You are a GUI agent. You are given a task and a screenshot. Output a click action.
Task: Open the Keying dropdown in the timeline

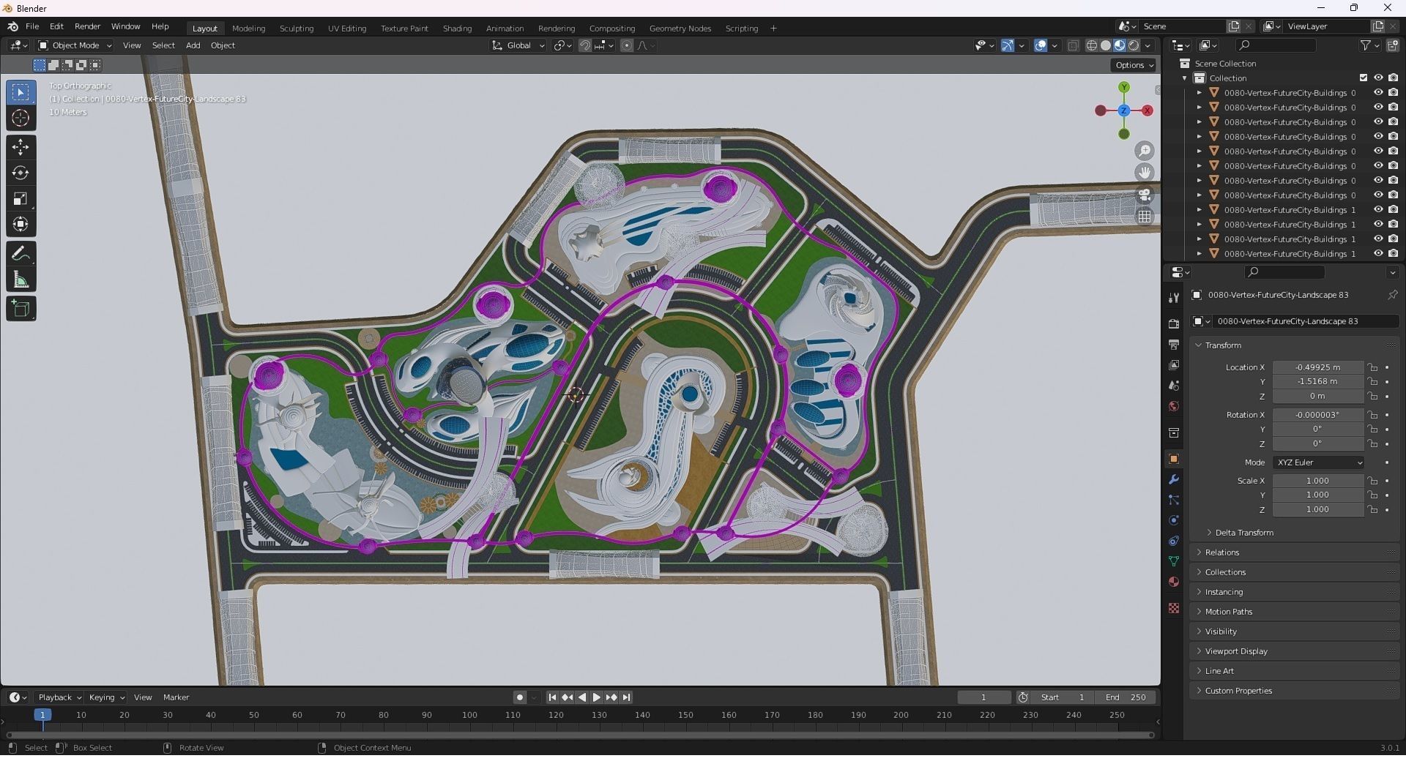(x=106, y=697)
